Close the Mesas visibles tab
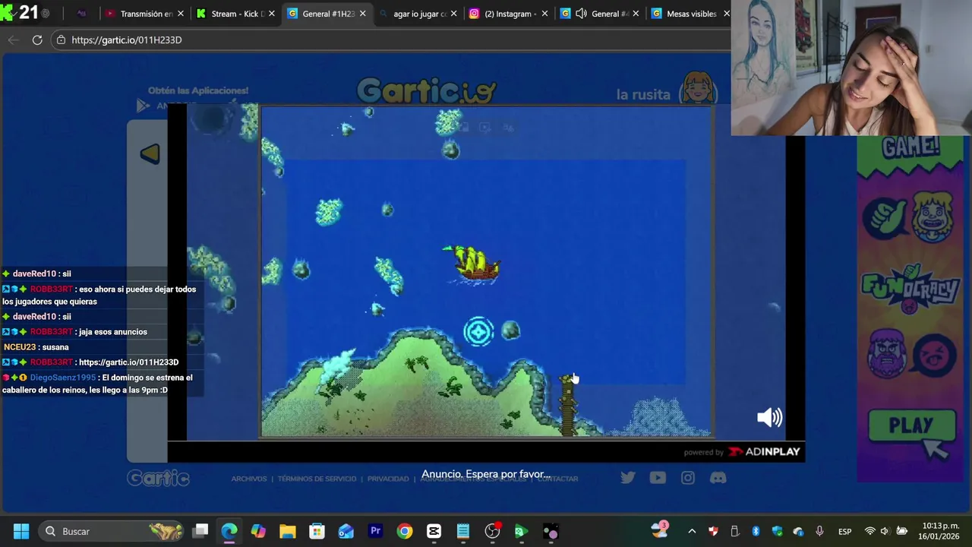The height and width of the screenshot is (547, 972). coord(726,14)
